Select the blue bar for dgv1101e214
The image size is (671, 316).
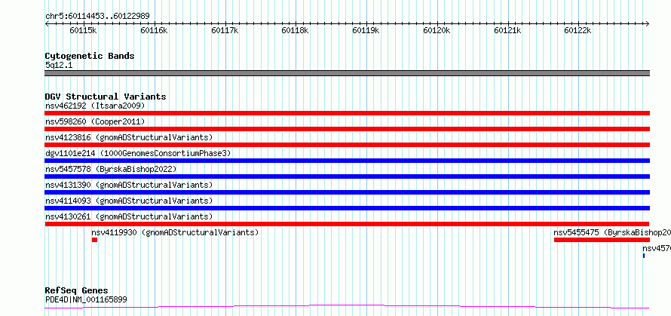click(x=347, y=161)
